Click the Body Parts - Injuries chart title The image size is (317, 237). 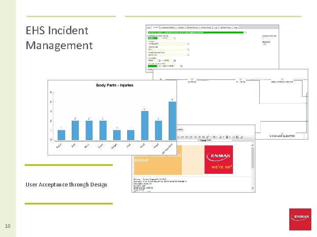point(114,85)
